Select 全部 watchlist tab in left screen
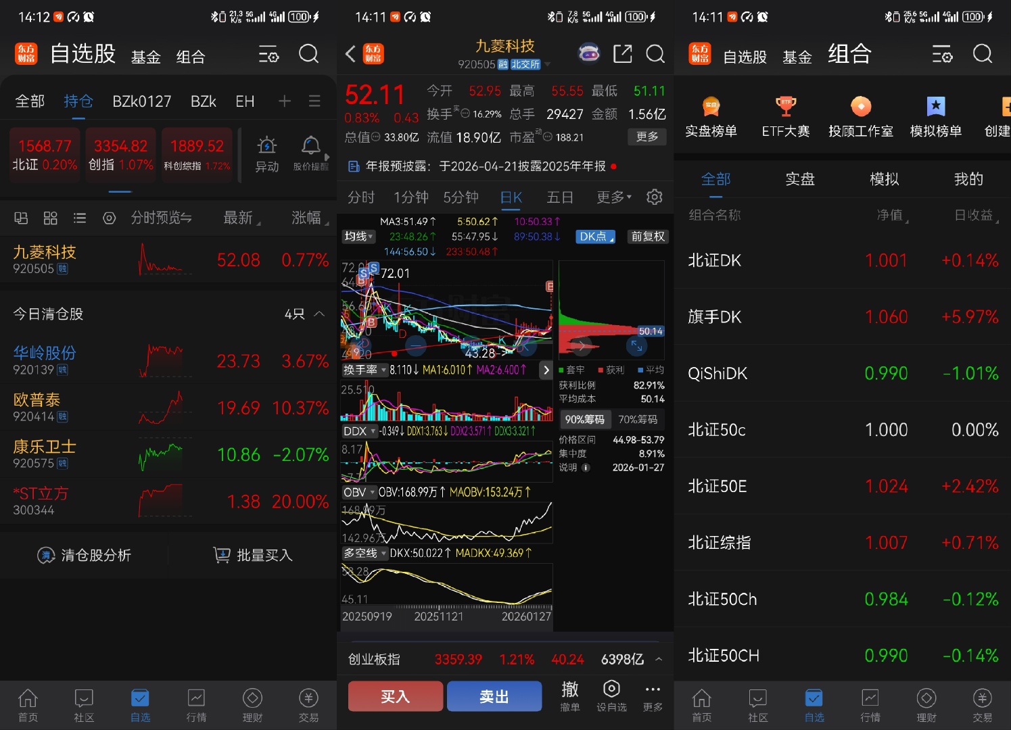 [x=30, y=101]
